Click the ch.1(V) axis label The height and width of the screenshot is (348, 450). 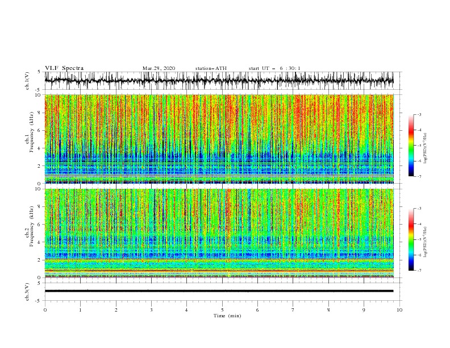click(27, 81)
